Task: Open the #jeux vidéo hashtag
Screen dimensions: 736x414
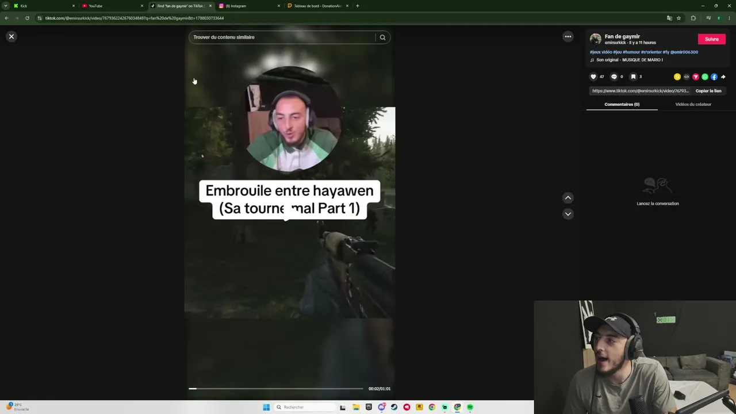Action: 601,52
